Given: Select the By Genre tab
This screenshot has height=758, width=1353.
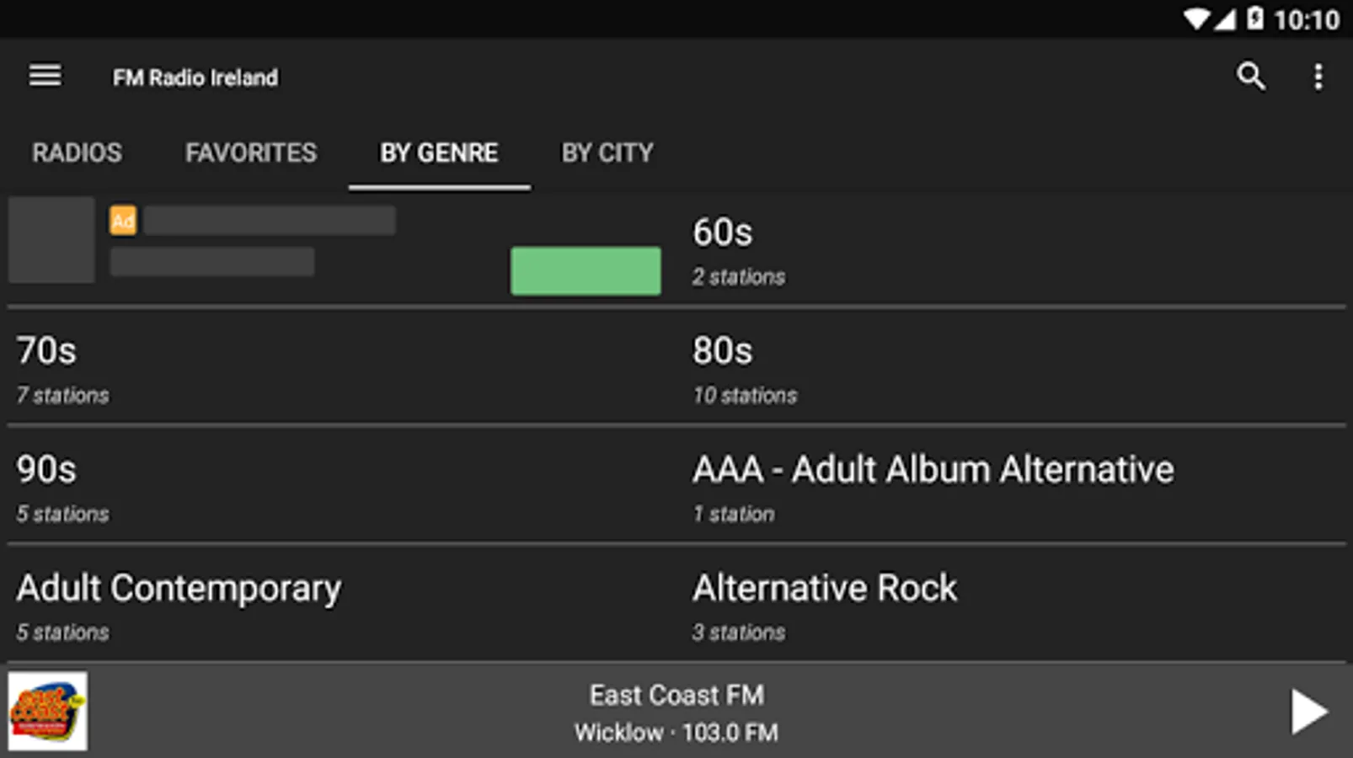Looking at the screenshot, I should (439, 152).
